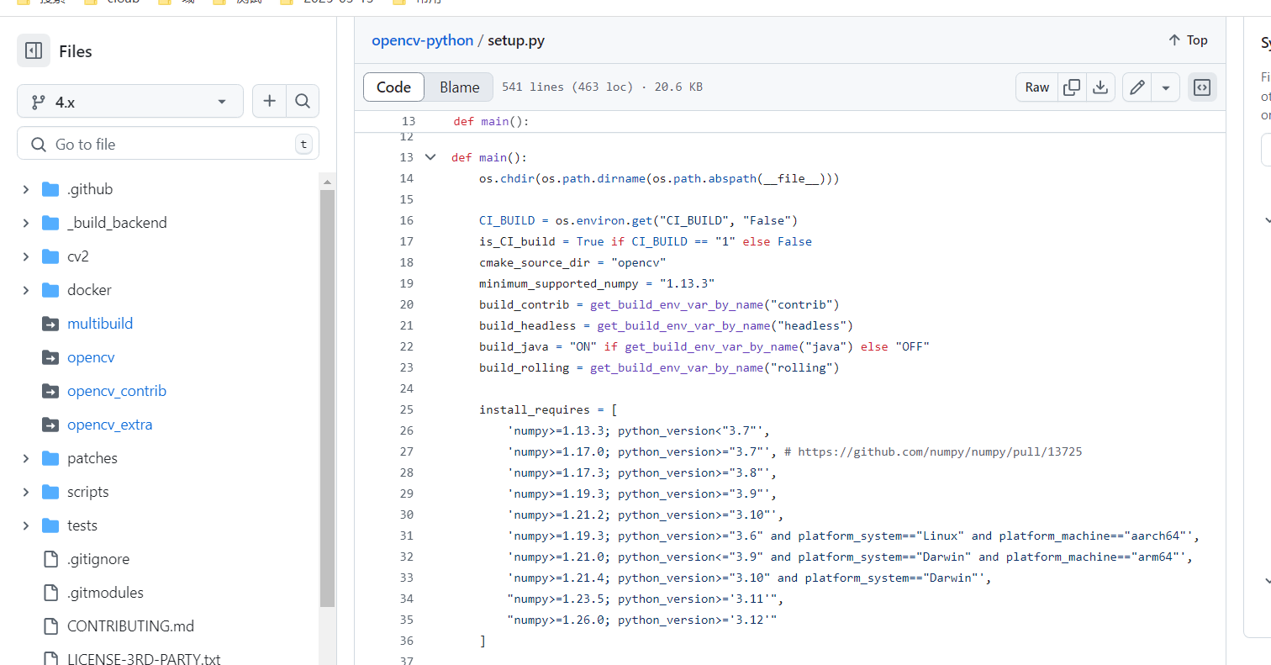
Task: Jump to Top of file
Action: pos(1188,40)
